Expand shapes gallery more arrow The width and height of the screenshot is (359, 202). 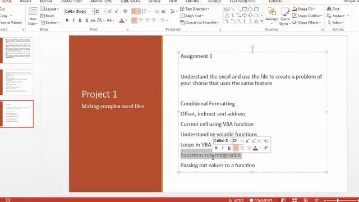point(262,21)
